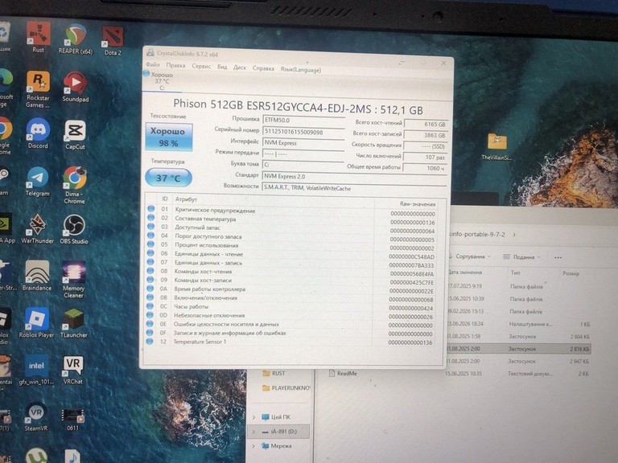Launch Braindance desktop shortcut
This screenshot has width=618, height=463.
click(37, 276)
